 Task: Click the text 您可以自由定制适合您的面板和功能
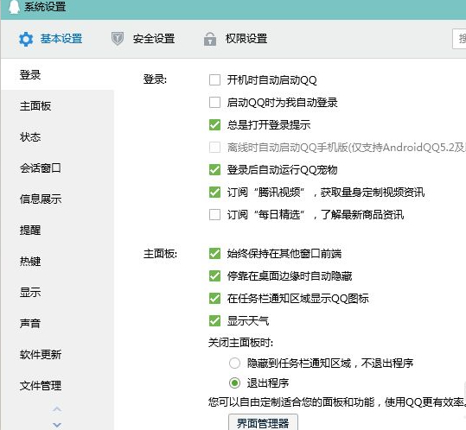(x=291, y=402)
